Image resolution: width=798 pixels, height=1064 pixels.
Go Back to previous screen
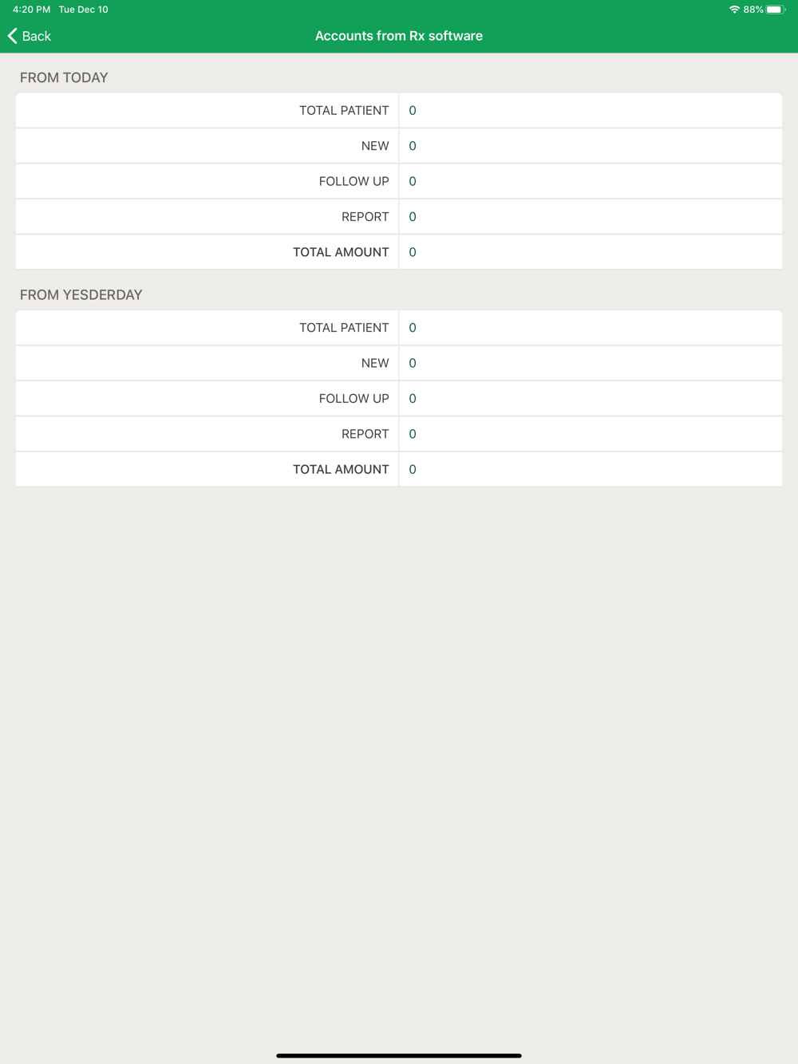click(x=30, y=36)
